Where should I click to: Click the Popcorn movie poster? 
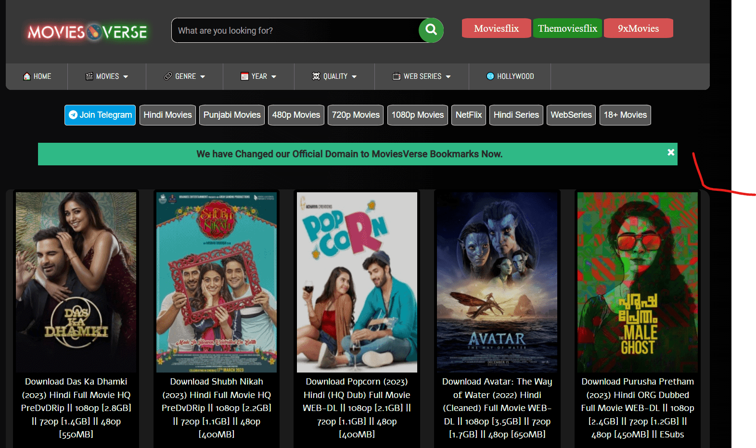coord(357,282)
